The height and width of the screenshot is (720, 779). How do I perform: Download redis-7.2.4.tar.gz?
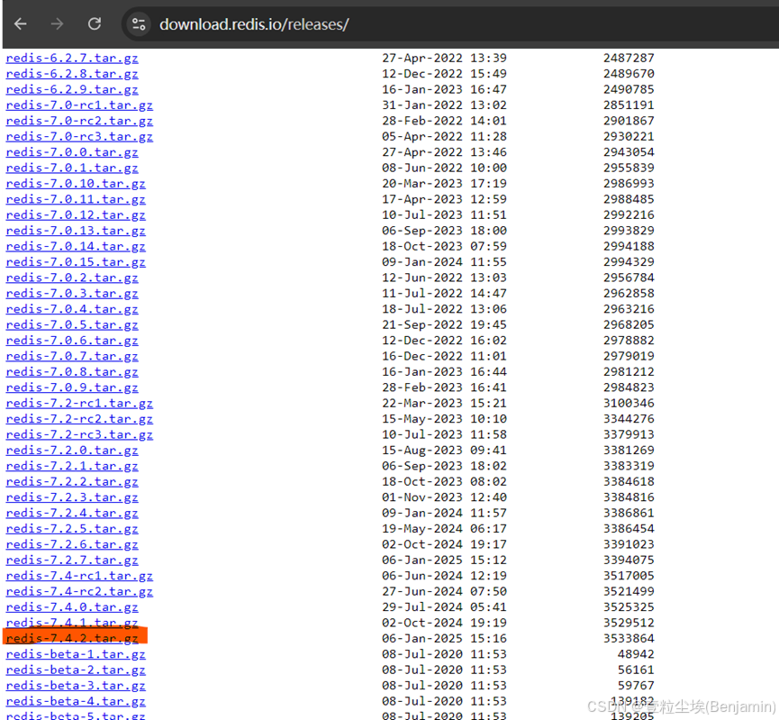pos(72,513)
